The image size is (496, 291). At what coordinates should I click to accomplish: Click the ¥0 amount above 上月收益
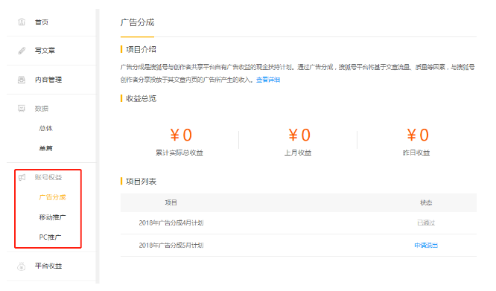coord(299,135)
